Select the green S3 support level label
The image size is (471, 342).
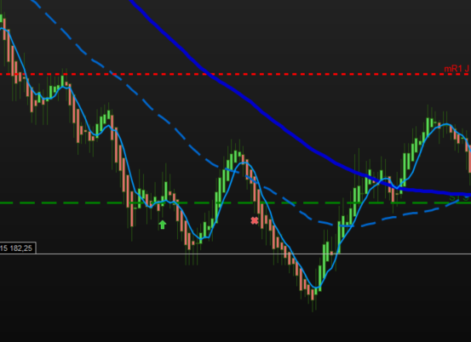pos(460,197)
